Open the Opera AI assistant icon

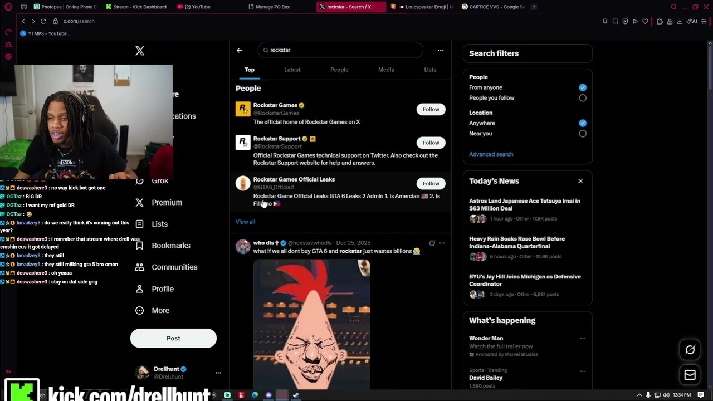tap(692, 21)
